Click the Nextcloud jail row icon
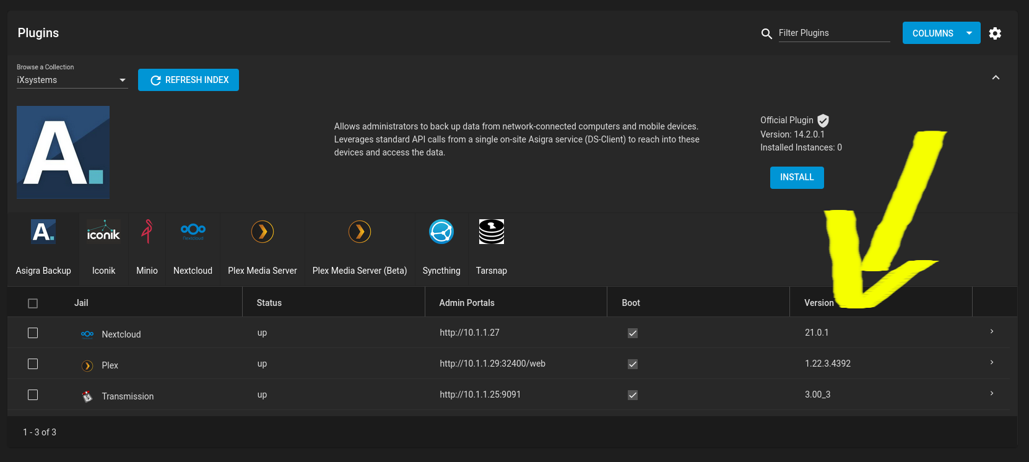The image size is (1029, 462). [87, 334]
